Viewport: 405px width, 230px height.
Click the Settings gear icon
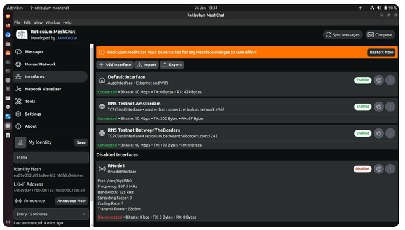[18, 114]
